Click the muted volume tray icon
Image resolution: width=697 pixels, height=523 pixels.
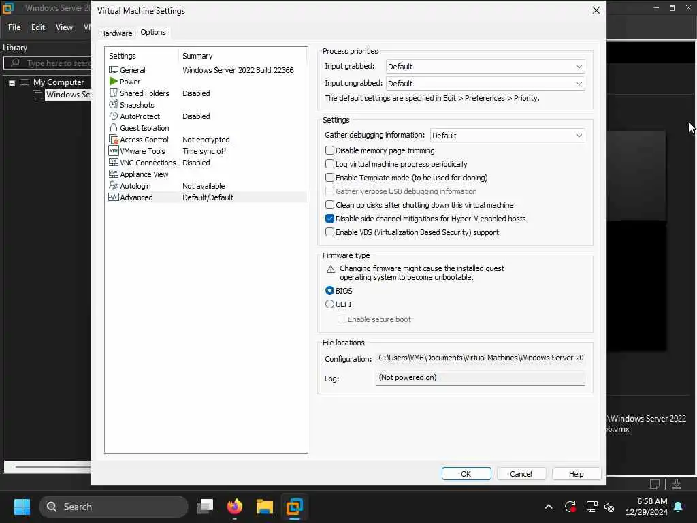click(609, 507)
